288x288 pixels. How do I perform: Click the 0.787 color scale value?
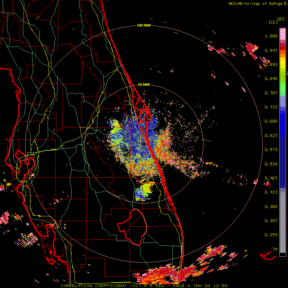[271, 93]
